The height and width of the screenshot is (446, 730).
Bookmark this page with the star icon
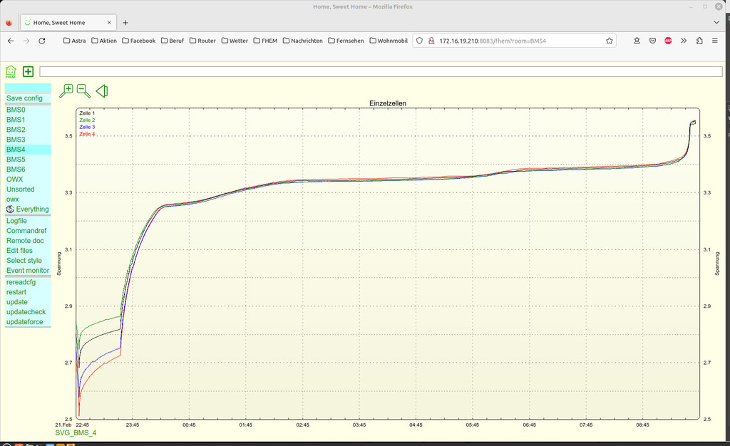click(610, 41)
